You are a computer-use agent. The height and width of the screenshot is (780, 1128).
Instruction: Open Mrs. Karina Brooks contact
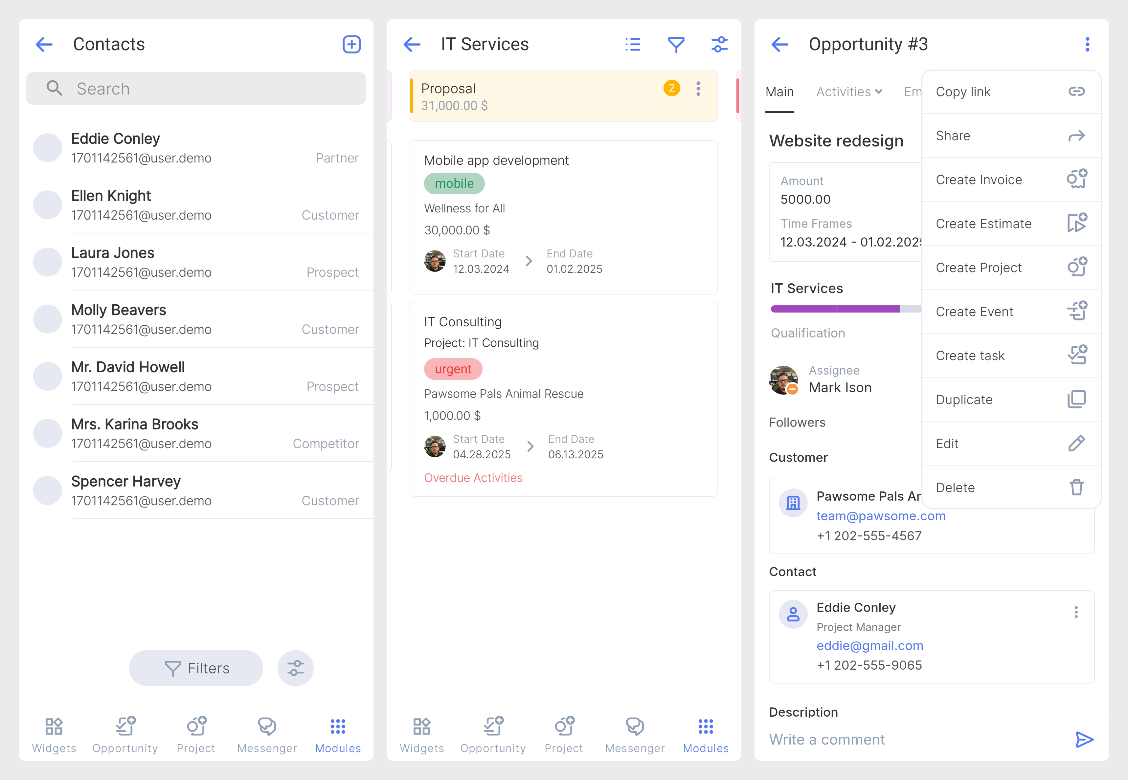point(195,434)
